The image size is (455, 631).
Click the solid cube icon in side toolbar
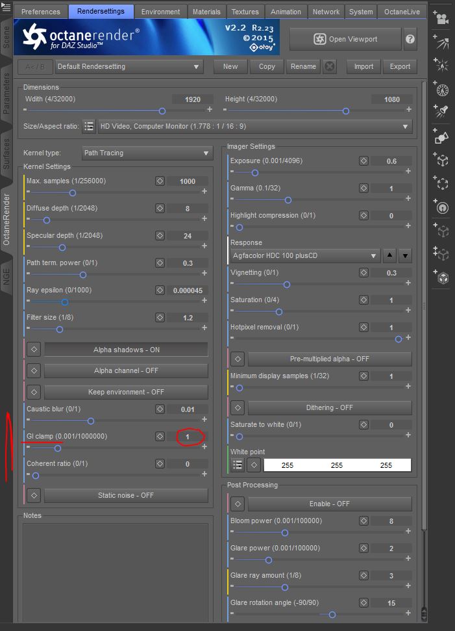[441, 277]
